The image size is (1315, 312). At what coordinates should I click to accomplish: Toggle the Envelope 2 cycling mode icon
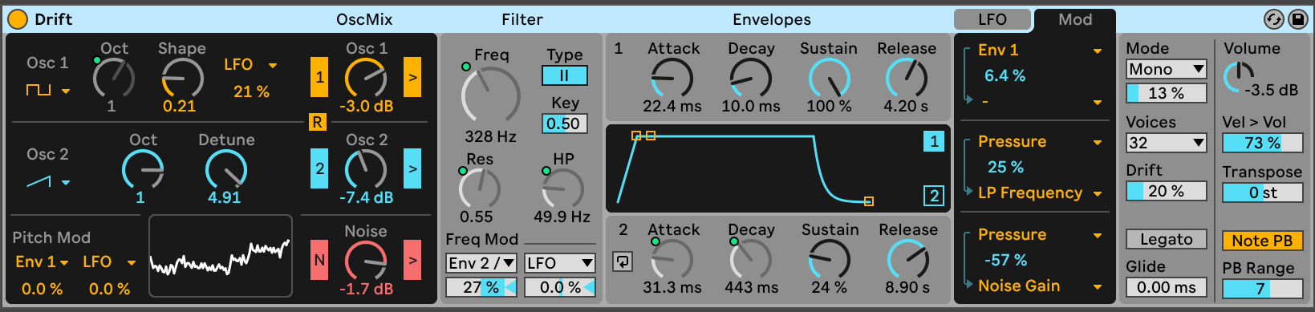click(623, 261)
